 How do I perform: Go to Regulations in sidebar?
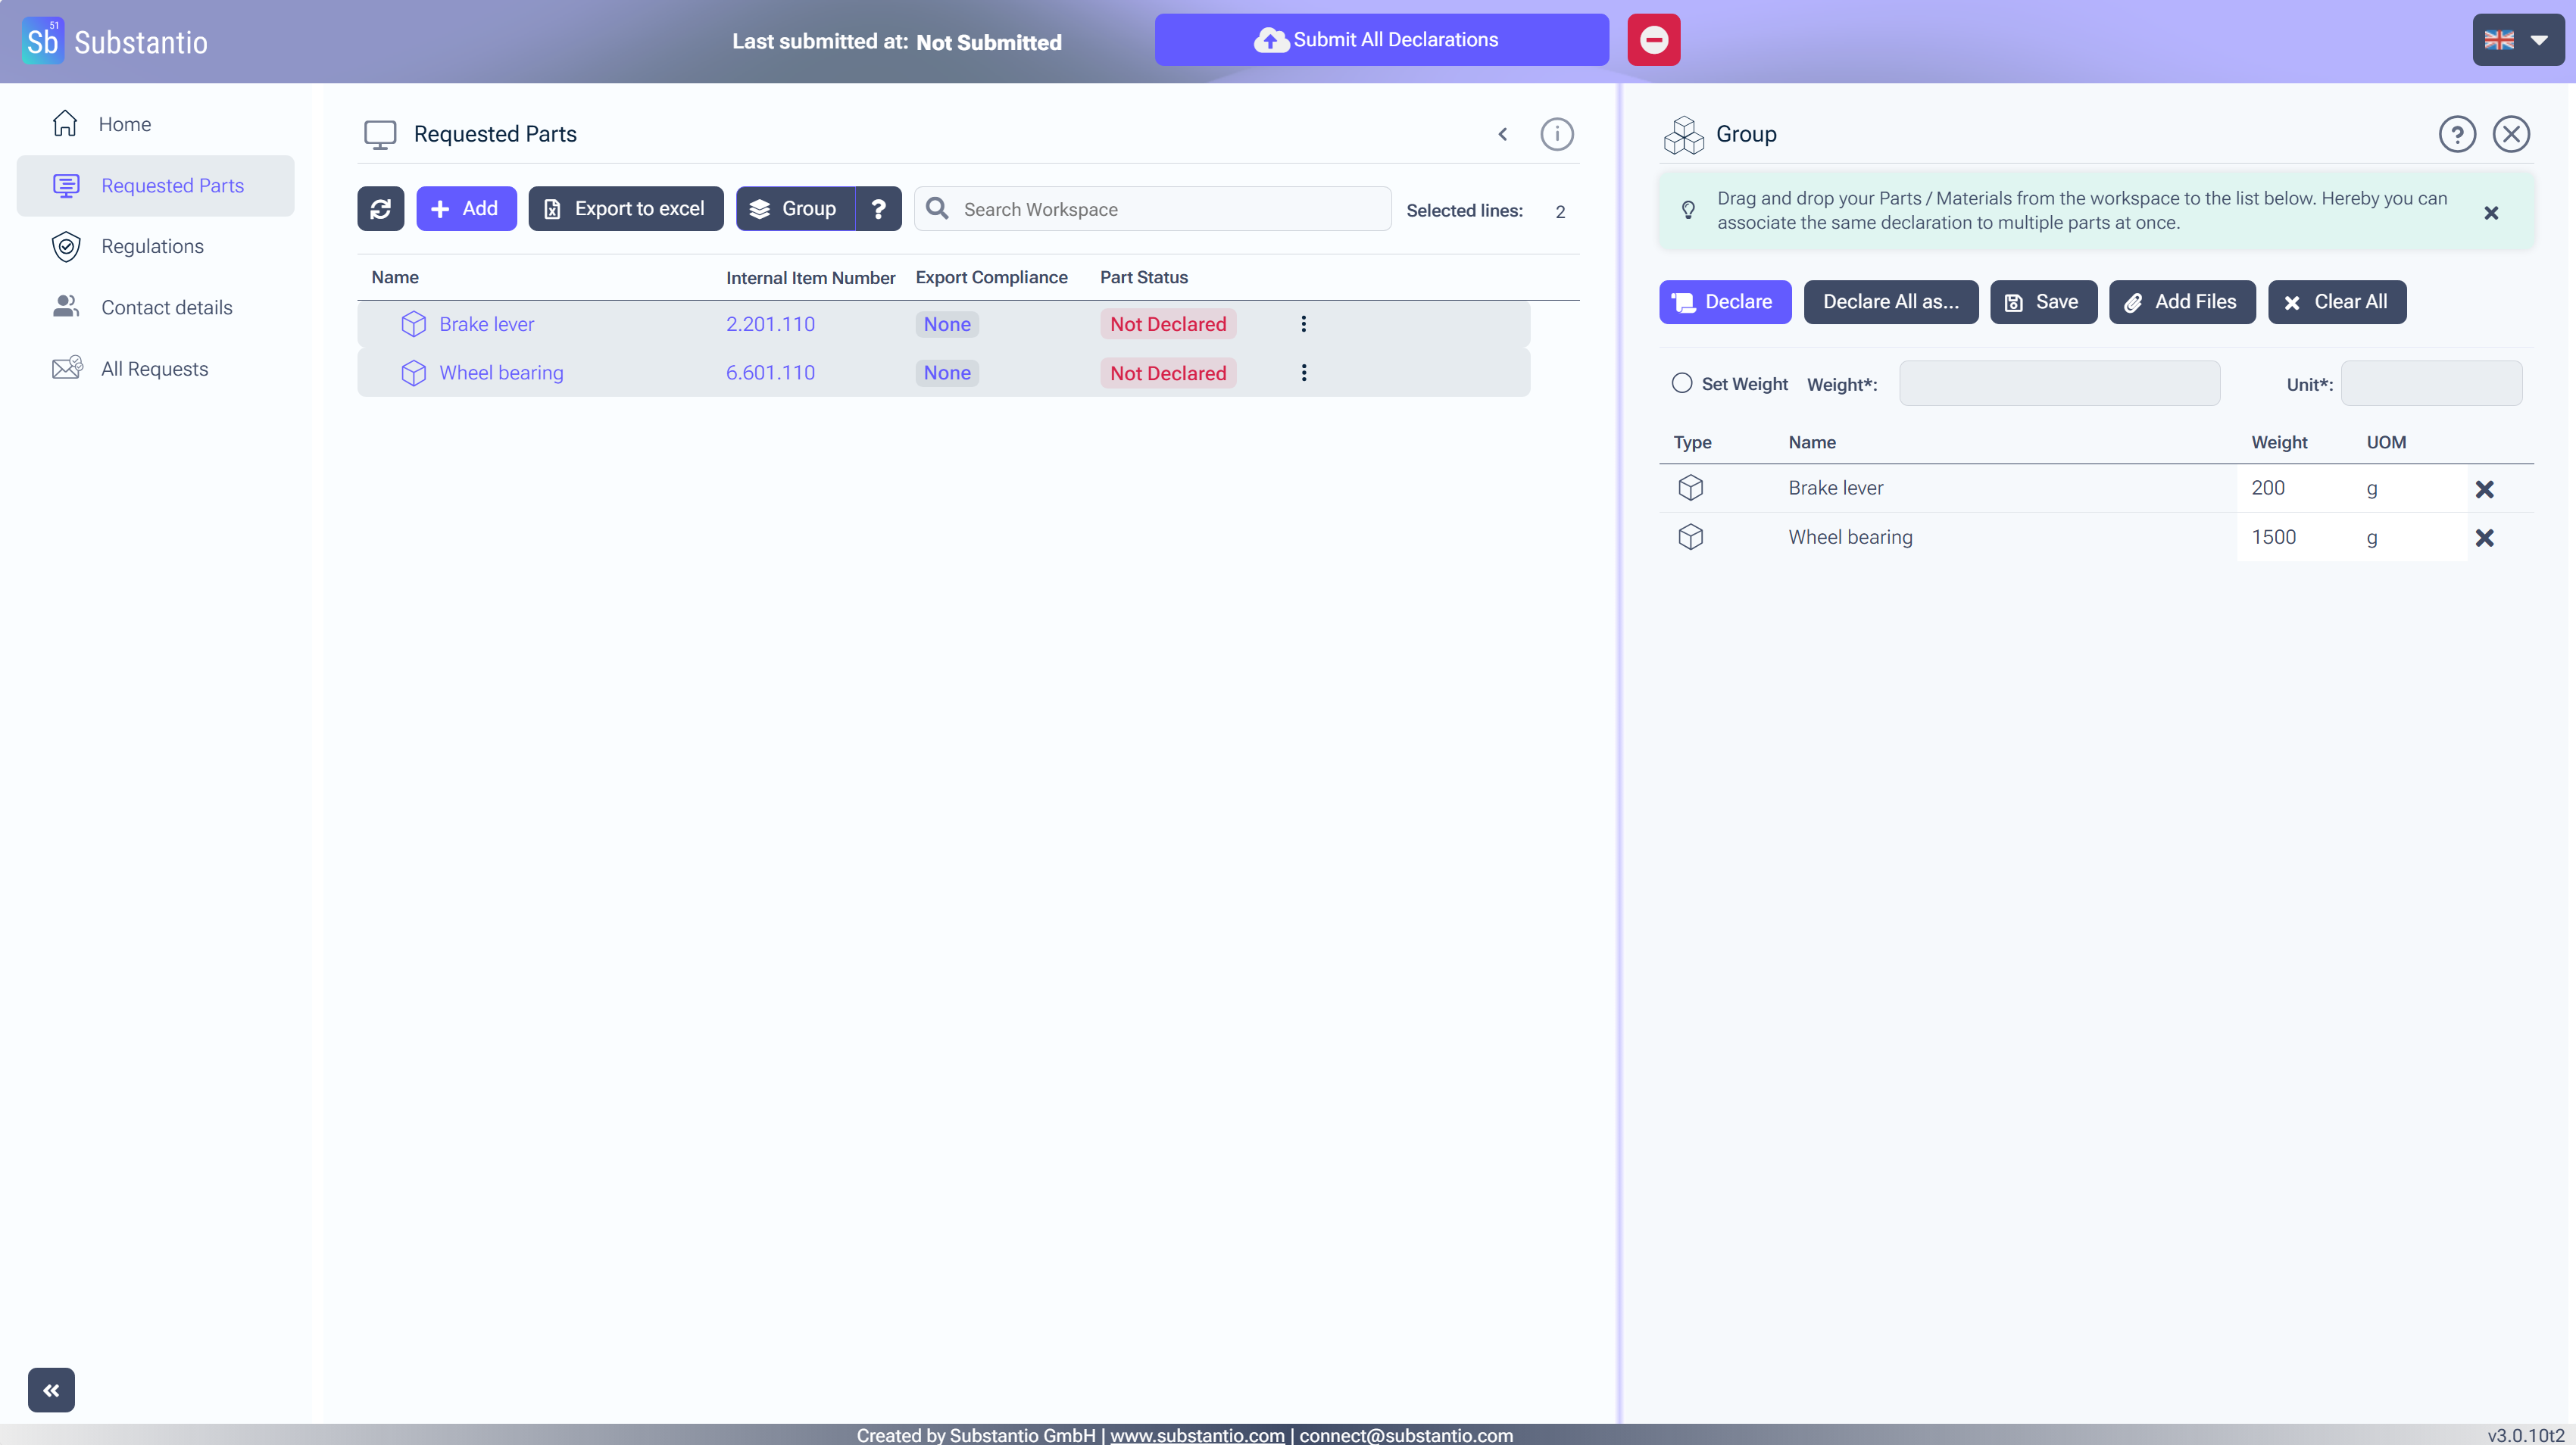coord(152,247)
